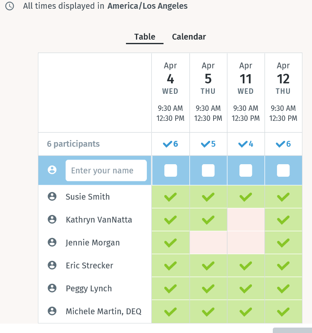Select the Table view tab
The image size is (312, 333).
coord(145,37)
